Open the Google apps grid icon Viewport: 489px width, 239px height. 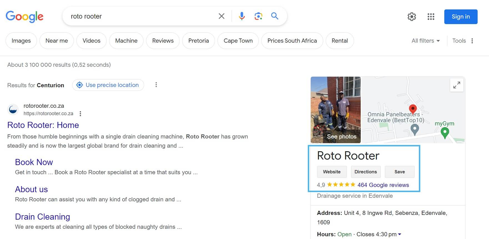pyautogui.click(x=431, y=17)
